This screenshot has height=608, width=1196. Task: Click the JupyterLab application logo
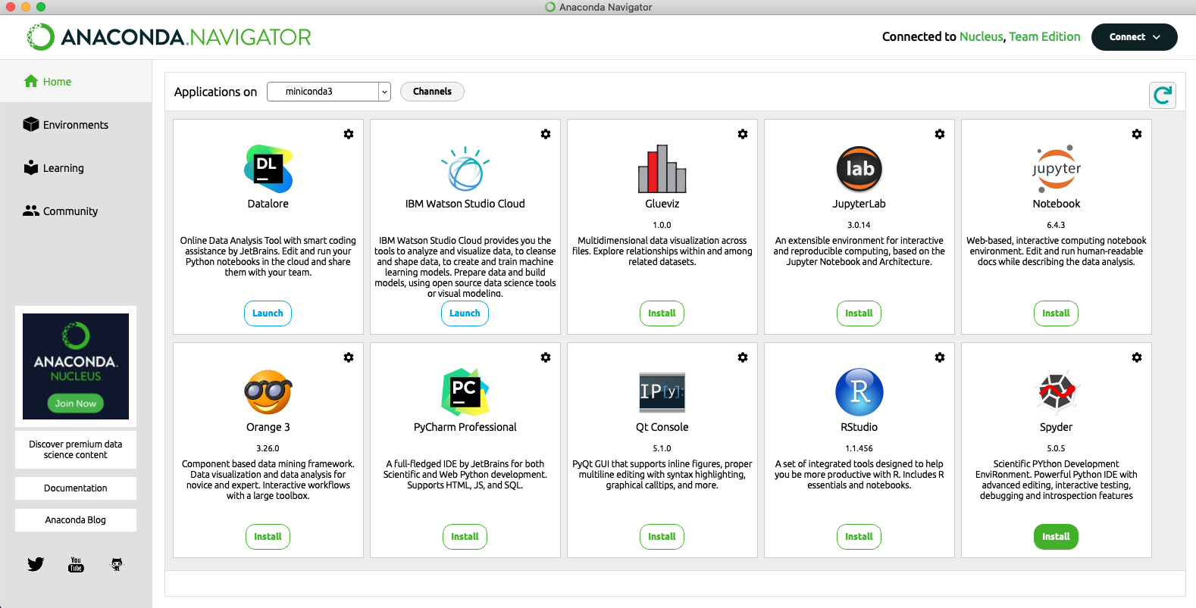[859, 169]
